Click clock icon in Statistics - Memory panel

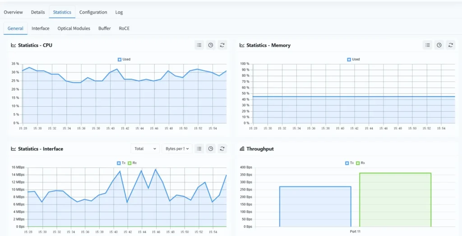439,45
